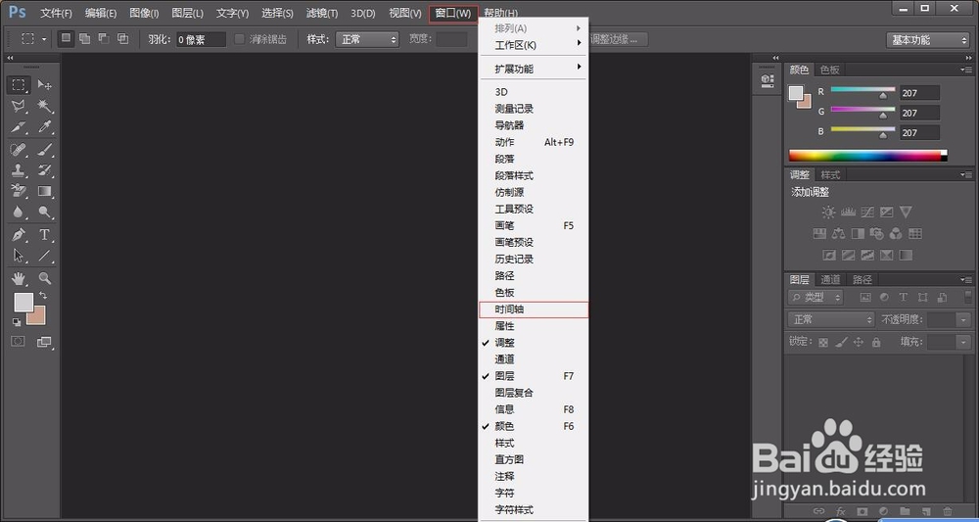The width and height of the screenshot is (979, 522).
Task: Select the Hand tool
Action: coord(19,278)
